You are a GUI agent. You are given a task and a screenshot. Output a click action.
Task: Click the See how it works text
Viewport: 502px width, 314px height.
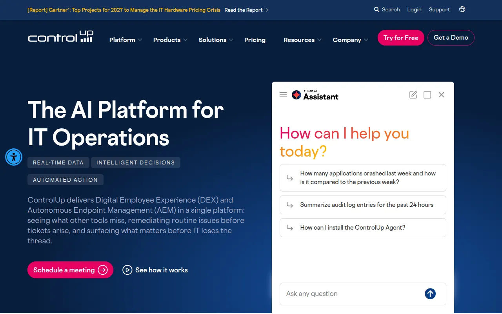162,270
